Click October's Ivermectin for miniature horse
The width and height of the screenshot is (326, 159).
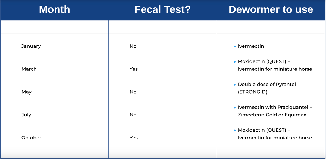pyautogui.click(x=275, y=138)
